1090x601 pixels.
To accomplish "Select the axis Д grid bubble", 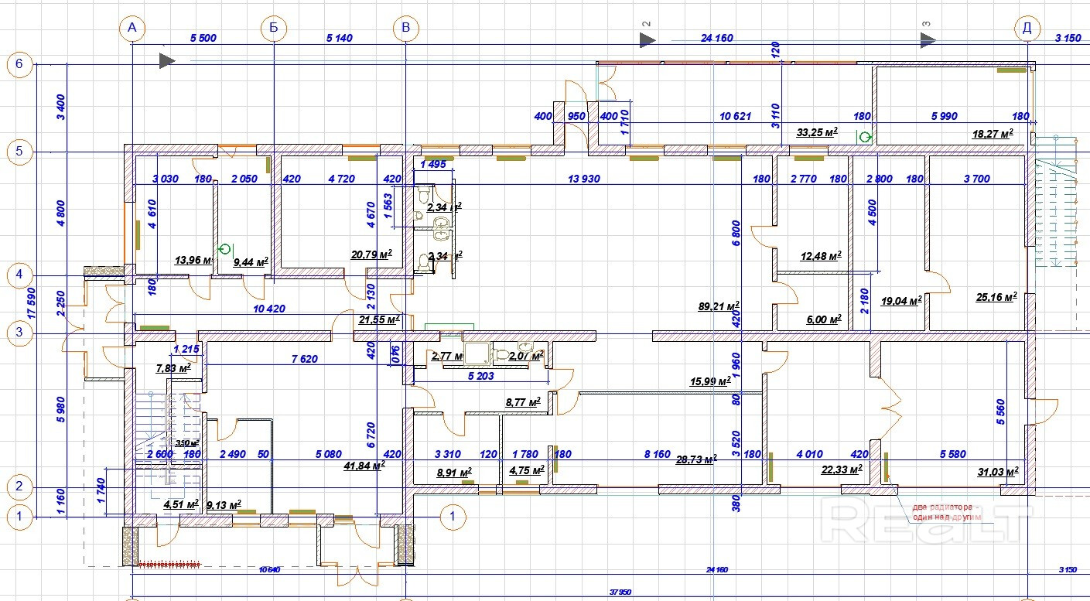I will (1027, 29).
